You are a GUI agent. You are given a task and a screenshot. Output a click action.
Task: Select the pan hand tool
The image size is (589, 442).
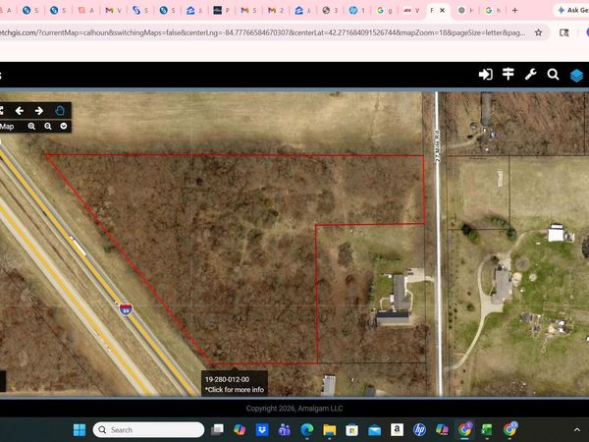pyautogui.click(x=60, y=111)
